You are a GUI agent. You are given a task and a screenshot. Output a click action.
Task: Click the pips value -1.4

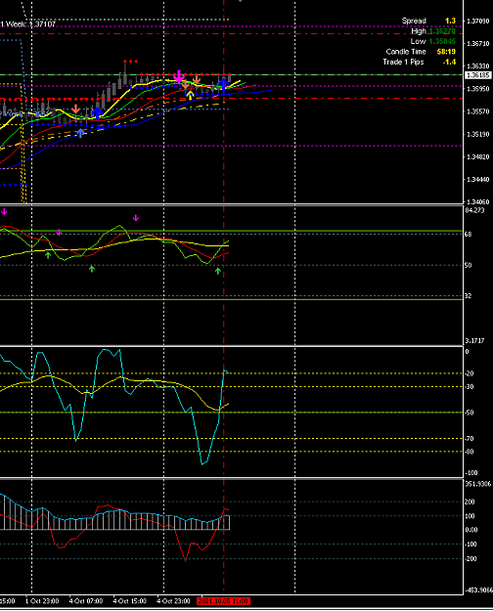449,62
